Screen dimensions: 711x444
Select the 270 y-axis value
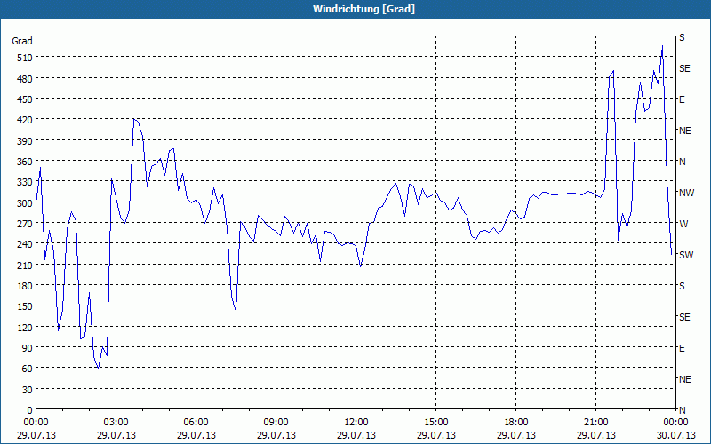pyautogui.click(x=25, y=224)
